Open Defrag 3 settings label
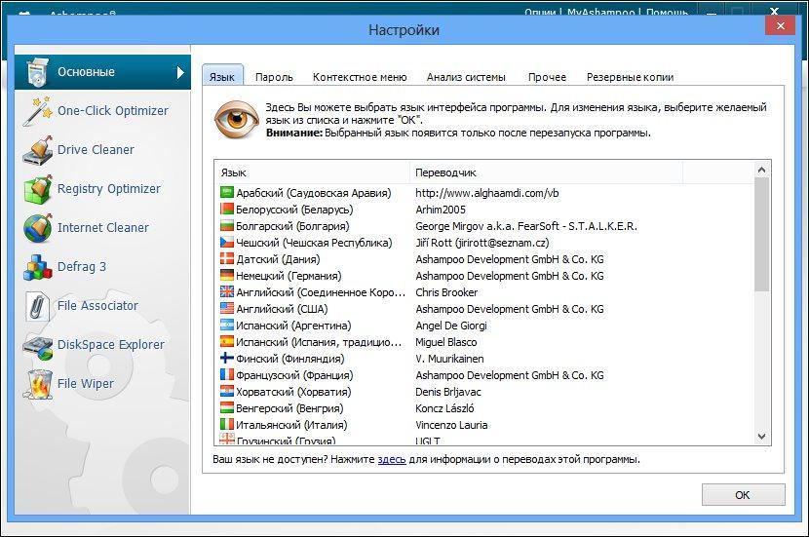 point(82,267)
